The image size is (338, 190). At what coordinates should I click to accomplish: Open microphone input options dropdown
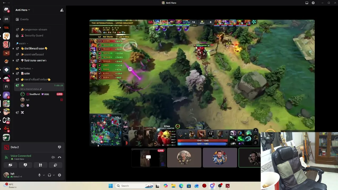click(44, 175)
